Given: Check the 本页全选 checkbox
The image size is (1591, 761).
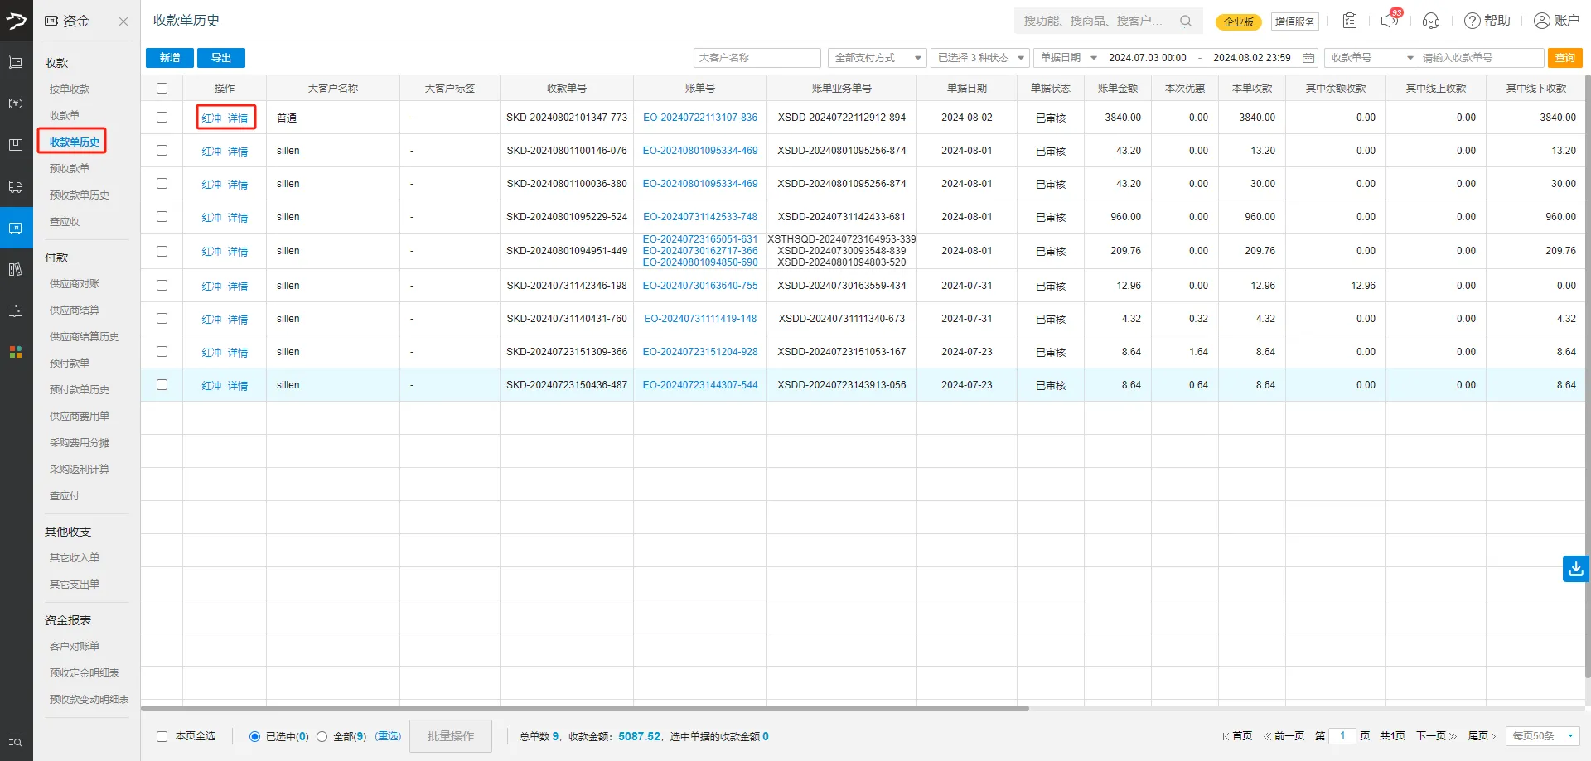Looking at the screenshot, I should (x=162, y=736).
